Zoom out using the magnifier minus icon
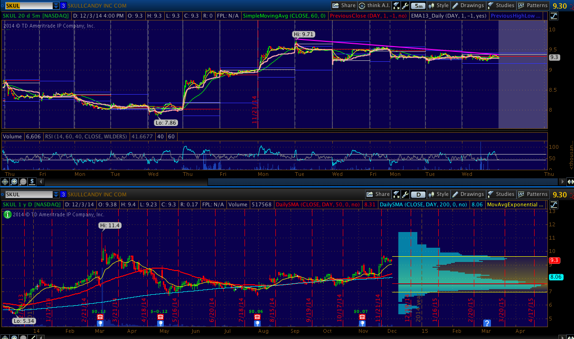Viewport: 574px width, 339px height. click(23, 181)
